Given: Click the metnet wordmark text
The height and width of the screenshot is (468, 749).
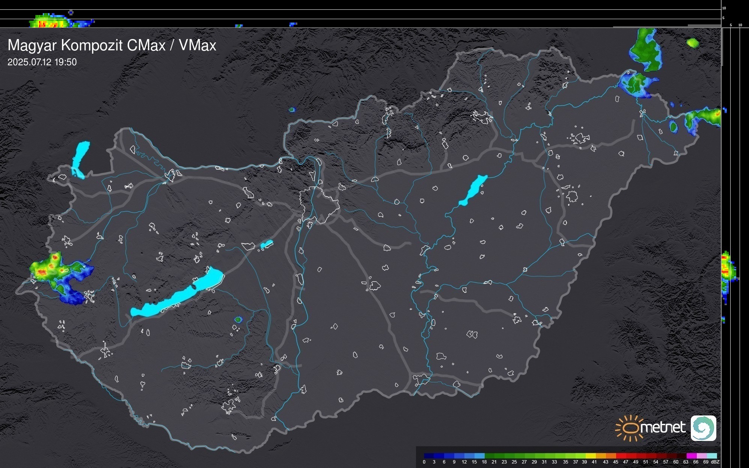Looking at the screenshot, I should point(663,427).
